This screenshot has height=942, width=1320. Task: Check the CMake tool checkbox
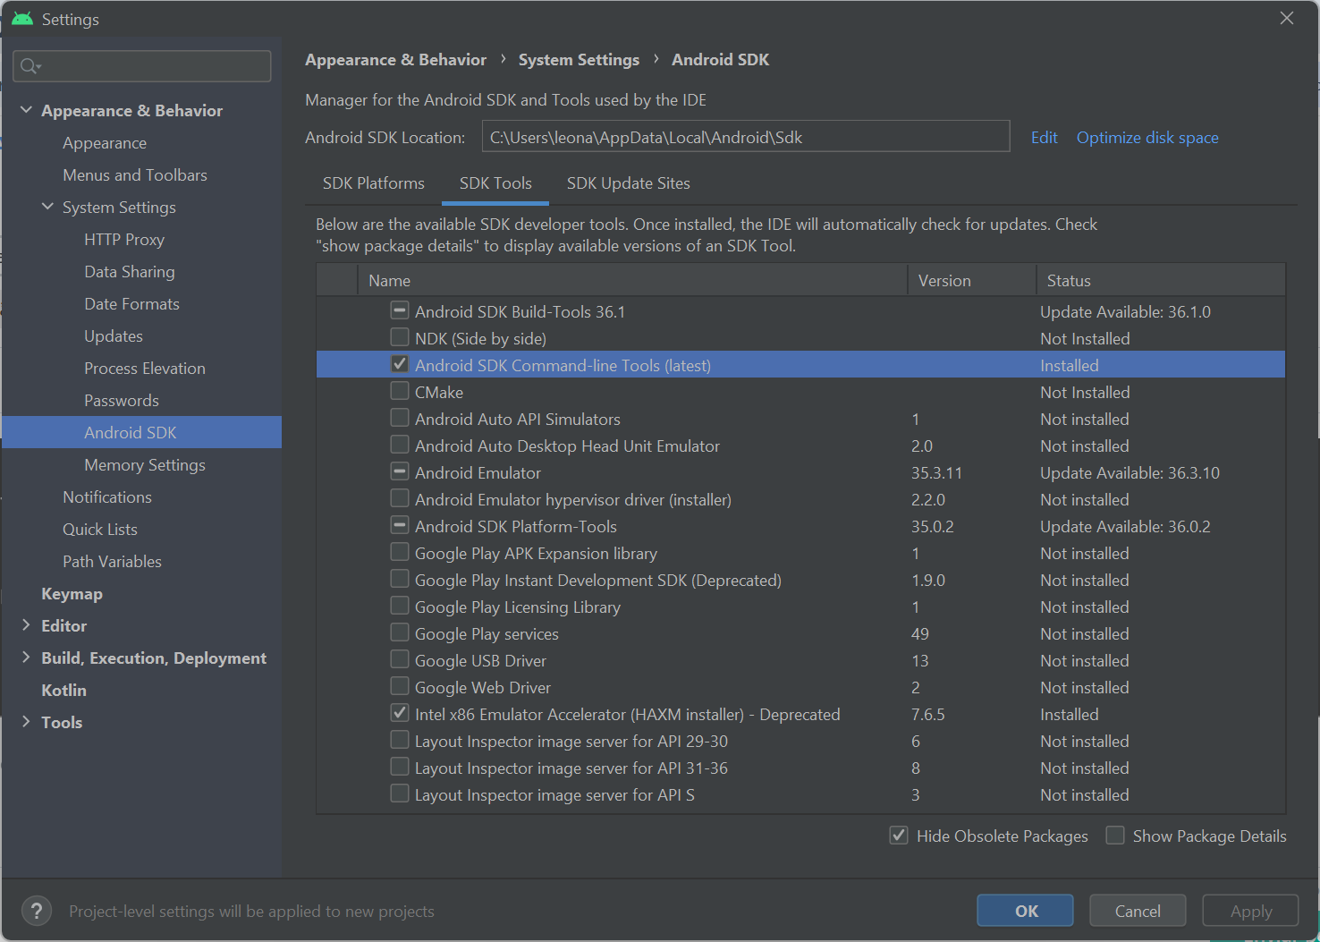tap(399, 390)
